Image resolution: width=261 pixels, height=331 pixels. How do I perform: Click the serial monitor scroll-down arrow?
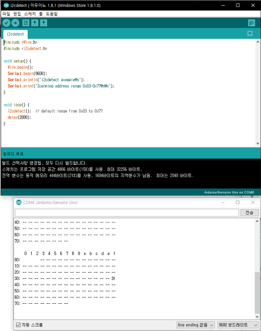[x=257, y=317]
